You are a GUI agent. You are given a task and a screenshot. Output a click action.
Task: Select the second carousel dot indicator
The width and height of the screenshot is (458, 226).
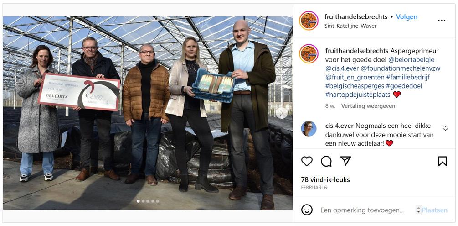click(143, 201)
